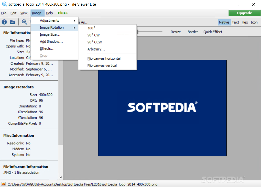Screen dimensions: 261x187
Task: Select Flip canvas horizontal
Action: (x=107, y=58)
